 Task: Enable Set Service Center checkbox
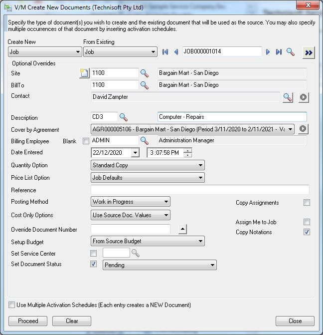pos(93,254)
